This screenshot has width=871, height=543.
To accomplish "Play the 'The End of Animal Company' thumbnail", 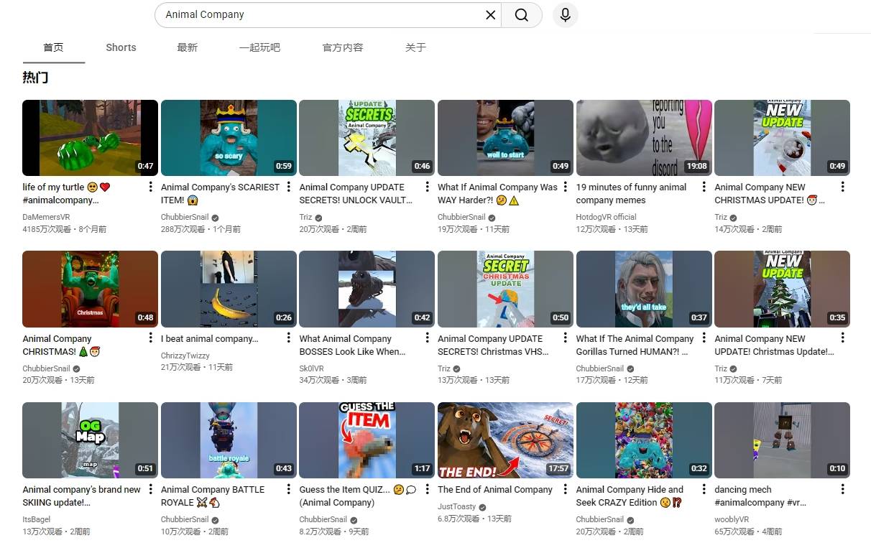I will 504,440.
